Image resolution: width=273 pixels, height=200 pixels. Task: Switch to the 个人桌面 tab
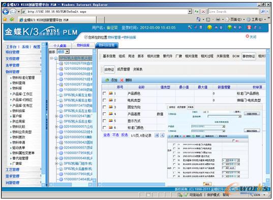click(x=60, y=46)
